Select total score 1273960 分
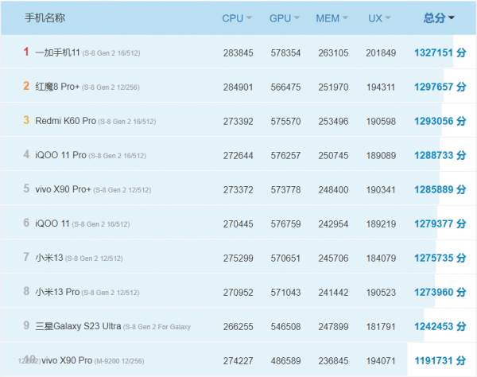The height and width of the screenshot is (377, 477). tap(440, 292)
